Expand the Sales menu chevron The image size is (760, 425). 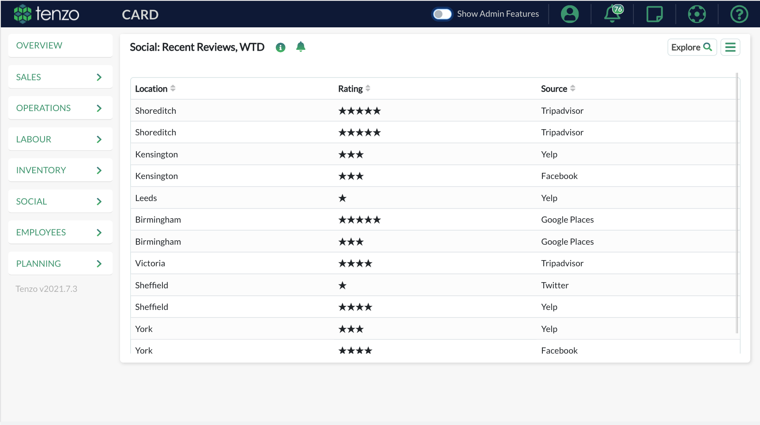pyautogui.click(x=99, y=77)
